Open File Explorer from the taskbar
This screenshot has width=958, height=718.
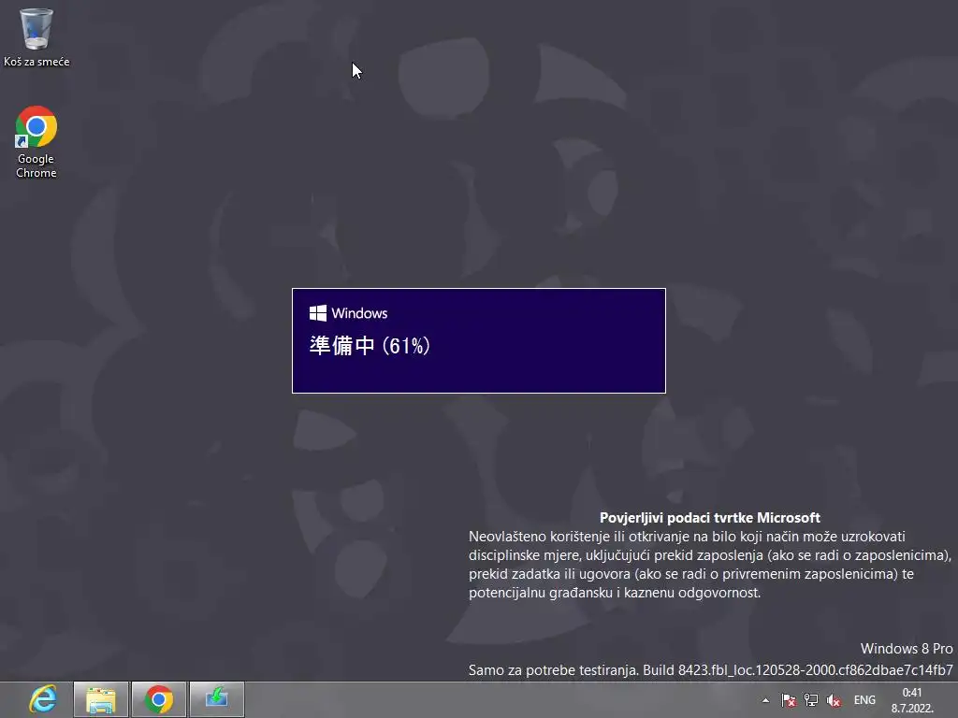(x=101, y=699)
